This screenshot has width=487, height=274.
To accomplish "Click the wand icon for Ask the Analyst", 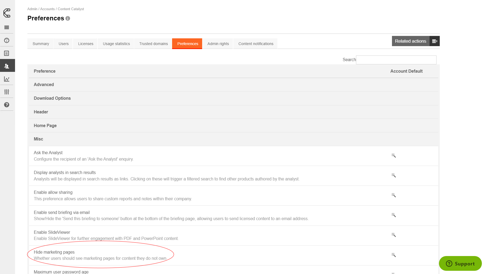I will coord(394,155).
